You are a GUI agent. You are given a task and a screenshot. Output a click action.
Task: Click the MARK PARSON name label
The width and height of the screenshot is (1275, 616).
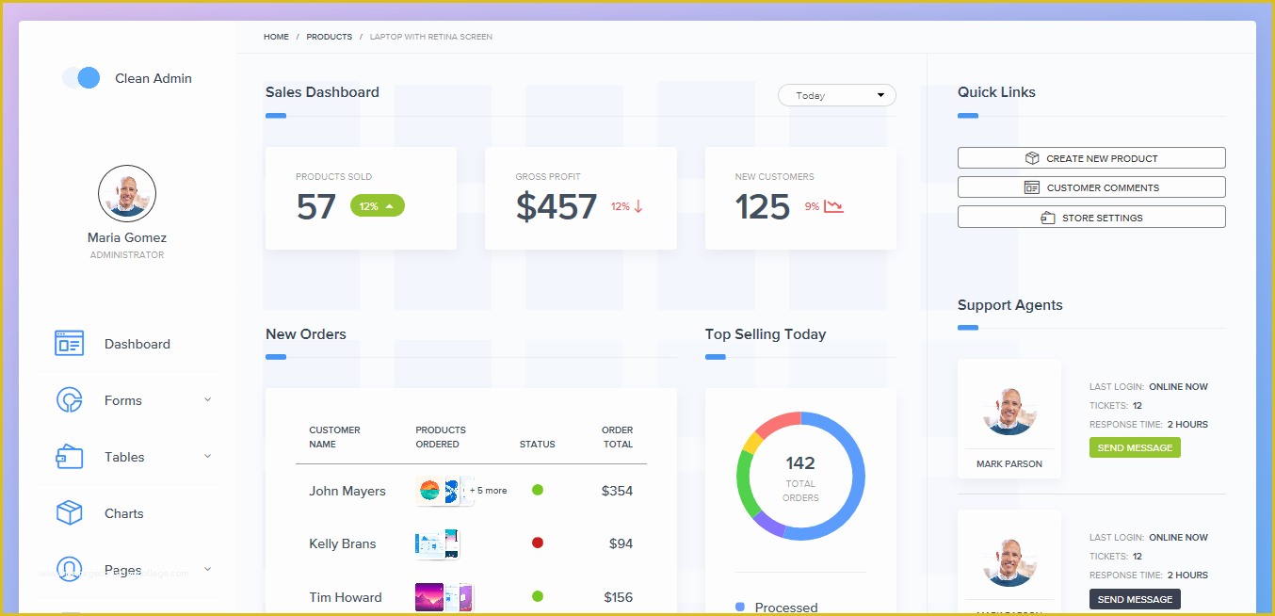1009,463
